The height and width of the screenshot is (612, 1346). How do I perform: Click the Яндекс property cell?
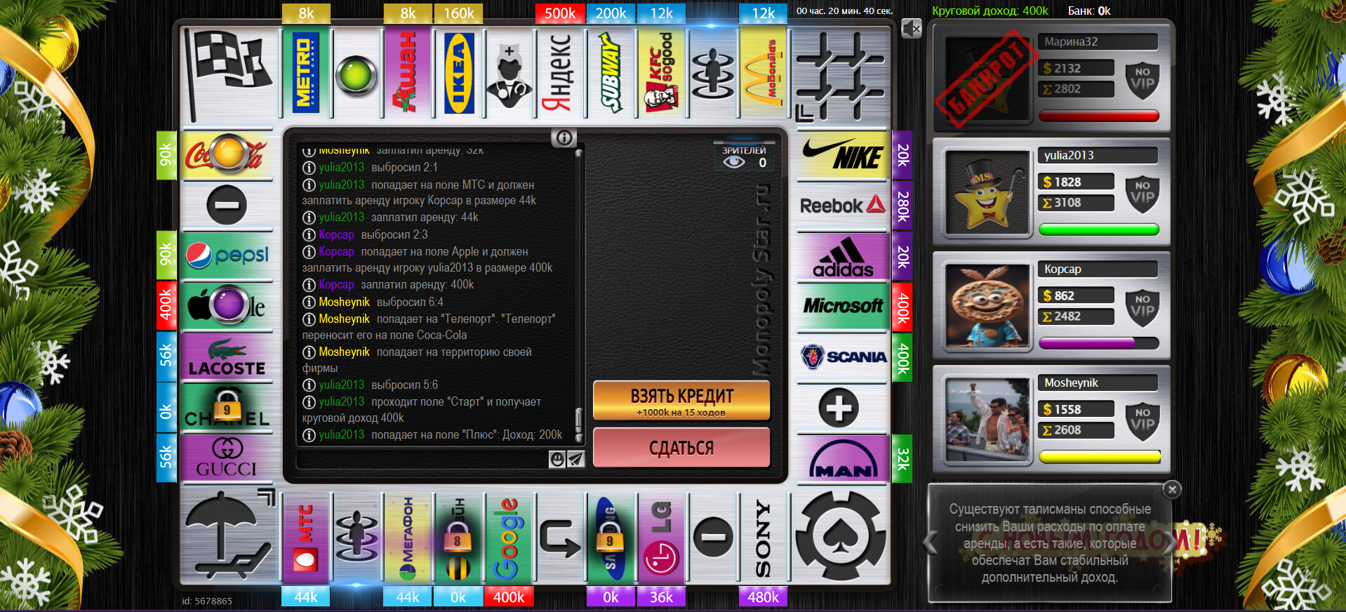pos(560,73)
